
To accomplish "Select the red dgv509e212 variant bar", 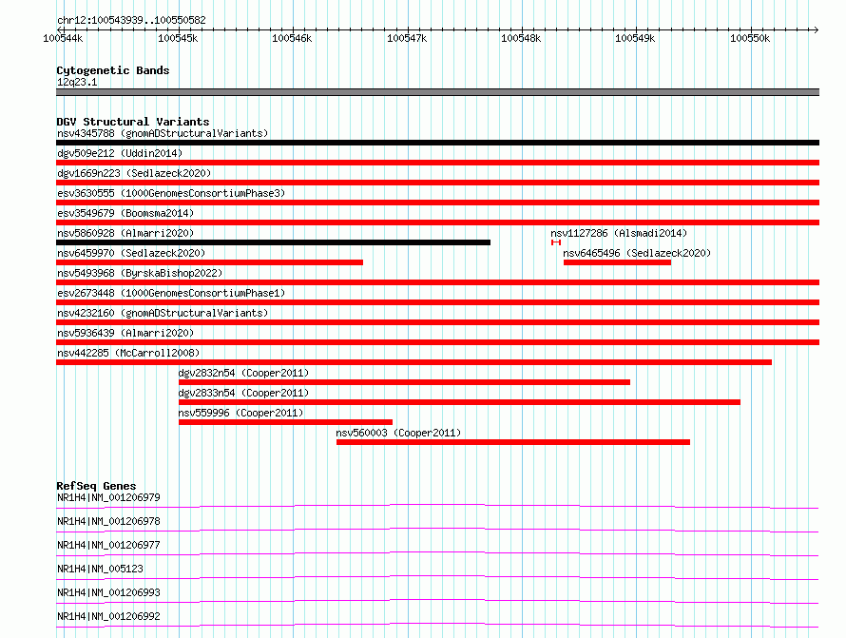I will [x=437, y=163].
